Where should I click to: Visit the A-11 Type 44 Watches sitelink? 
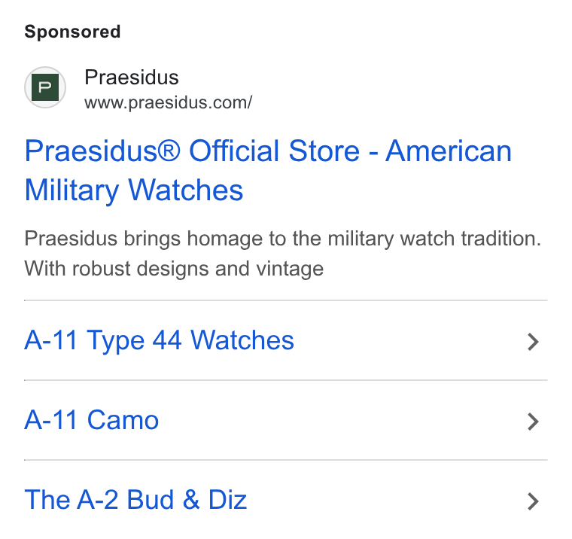point(159,340)
